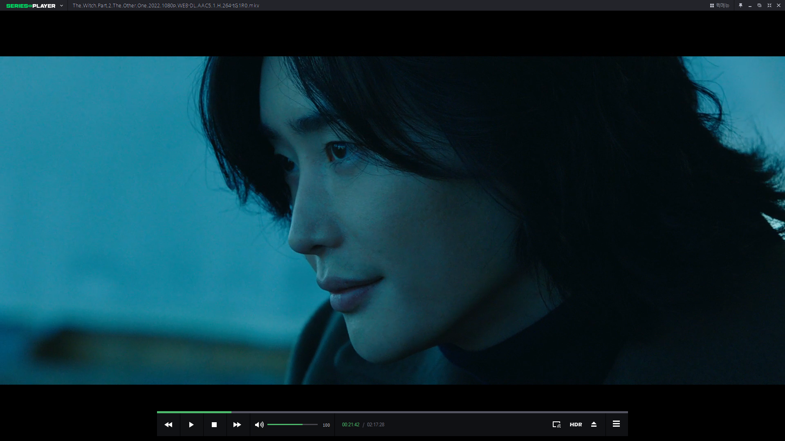The image size is (785, 441).
Task: Click the Series Player logo
Action: 31,6
